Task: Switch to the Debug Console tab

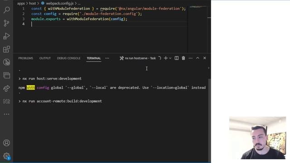Action: [68, 58]
